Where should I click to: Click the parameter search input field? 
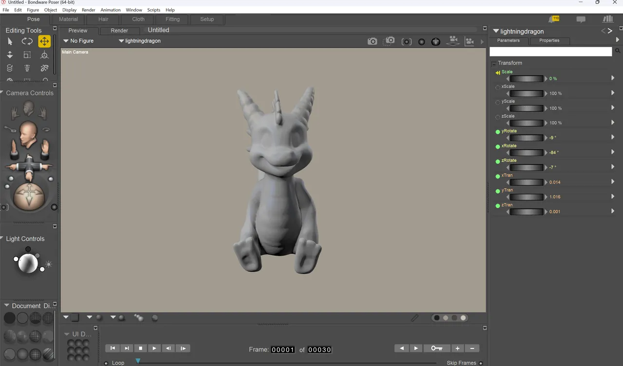pyautogui.click(x=550, y=51)
